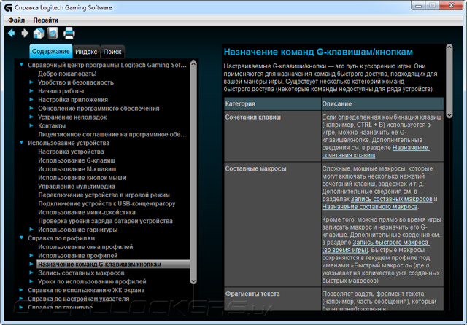Switch to the Поиск tab
This screenshot has width=467, height=325.
tap(112, 52)
